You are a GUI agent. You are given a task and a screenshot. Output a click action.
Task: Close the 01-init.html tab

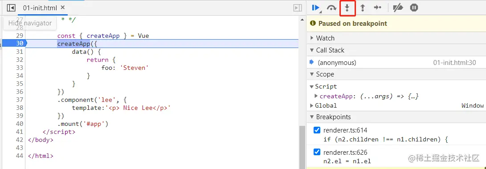tap(63, 8)
